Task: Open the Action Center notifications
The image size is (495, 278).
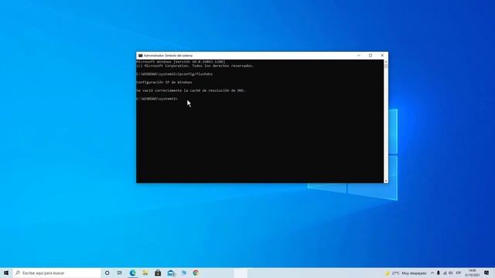Action: 486,273
